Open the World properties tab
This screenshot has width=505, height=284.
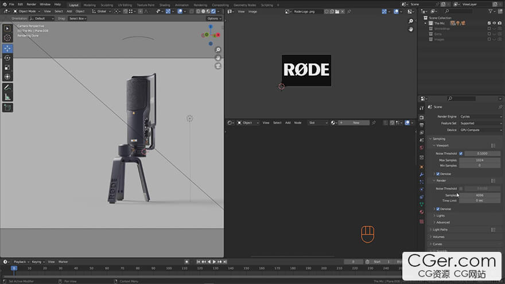click(422, 148)
